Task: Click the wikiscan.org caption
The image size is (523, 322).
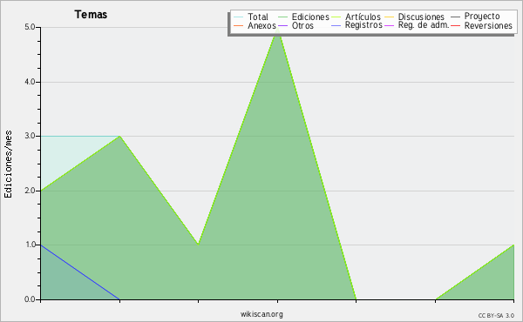Action: pos(261,314)
